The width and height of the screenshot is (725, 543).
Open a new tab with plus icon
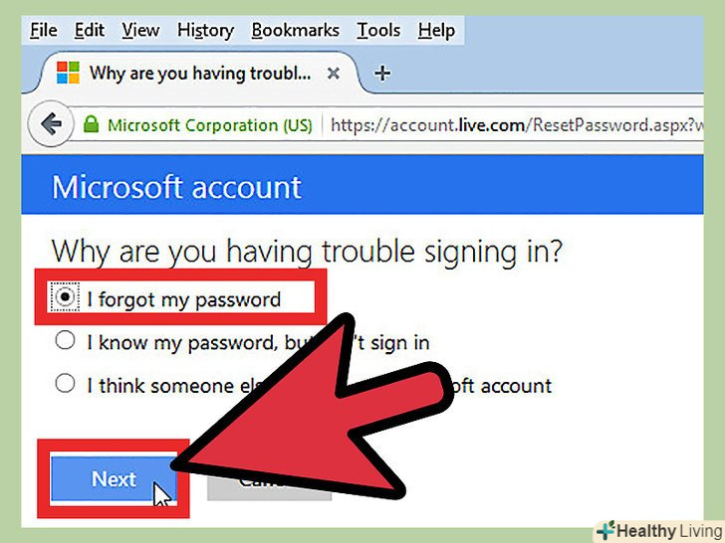382,73
